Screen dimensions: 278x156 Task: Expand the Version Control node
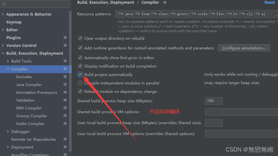click(3, 45)
